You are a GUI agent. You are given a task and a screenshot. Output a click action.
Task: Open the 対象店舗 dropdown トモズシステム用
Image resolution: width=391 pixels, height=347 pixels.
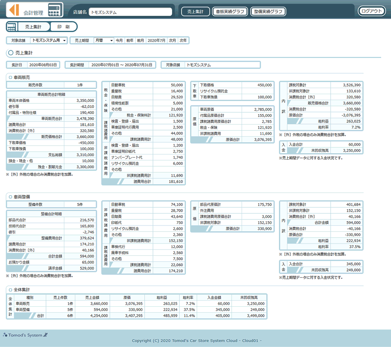tap(49, 40)
